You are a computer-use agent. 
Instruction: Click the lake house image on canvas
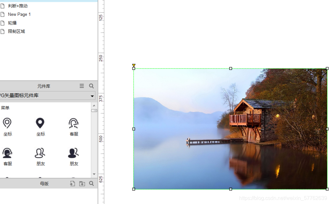pos(230,129)
